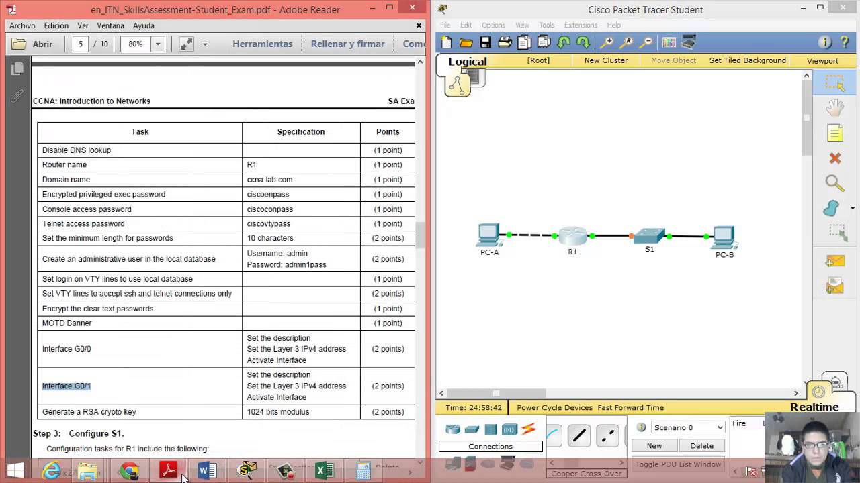Click the PC-A computer on the workspace

tap(488, 235)
